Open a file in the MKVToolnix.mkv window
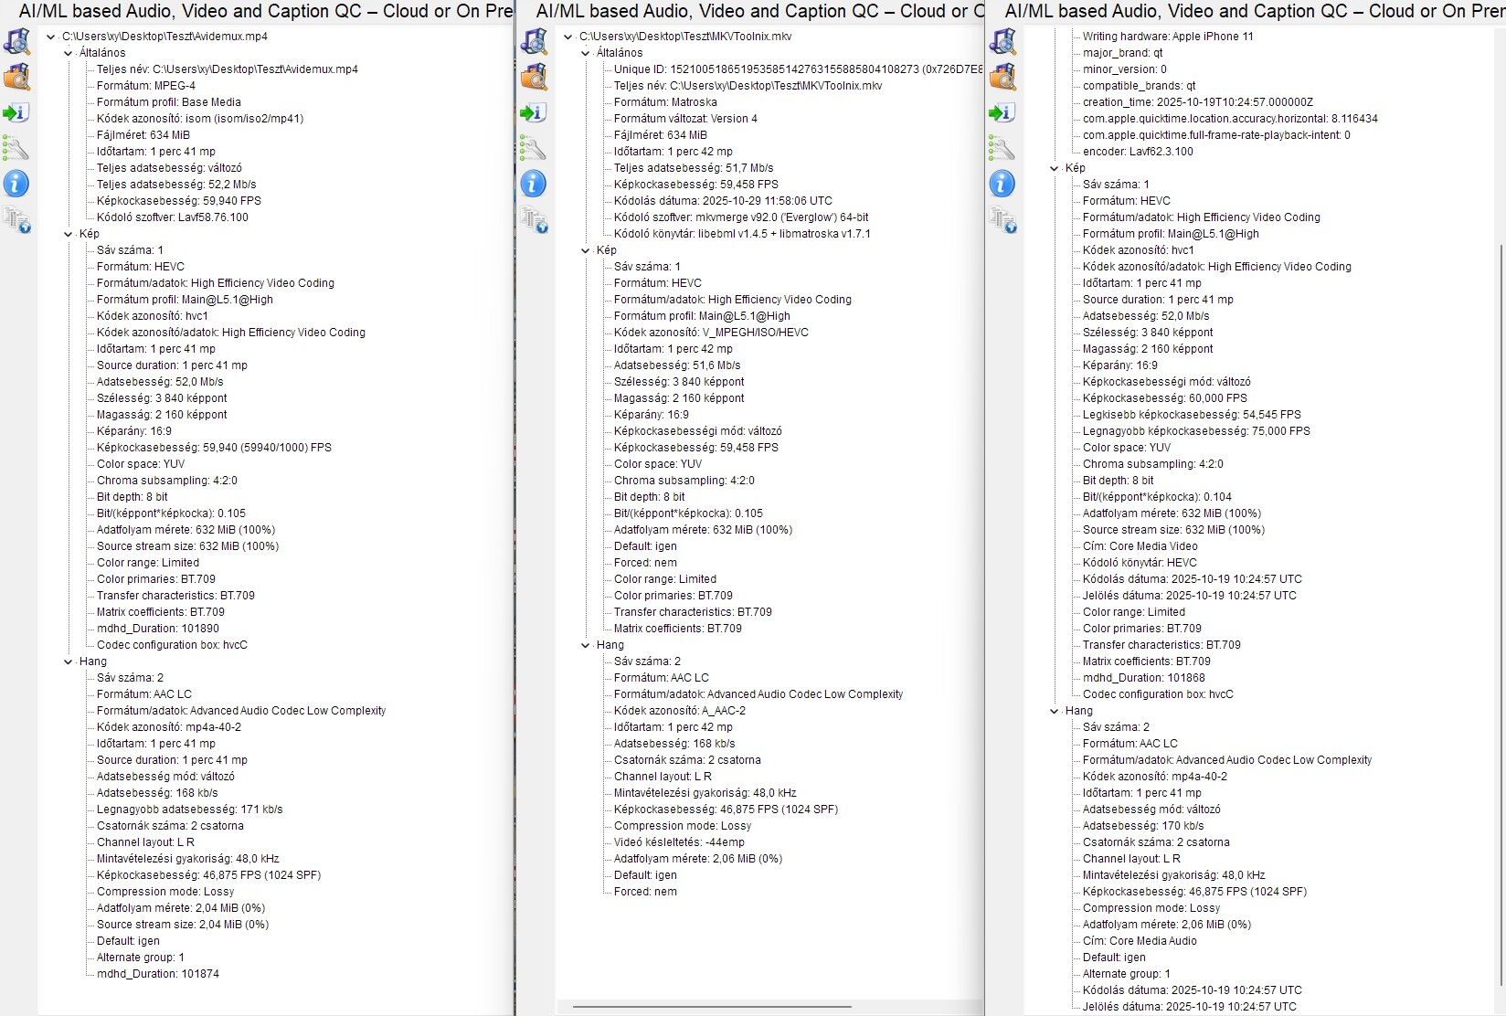The height and width of the screenshot is (1016, 1506). pyautogui.click(x=534, y=42)
